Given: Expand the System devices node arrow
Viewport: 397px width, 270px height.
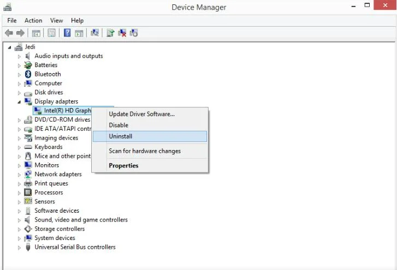Looking at the screenshot, I should 19,238.
